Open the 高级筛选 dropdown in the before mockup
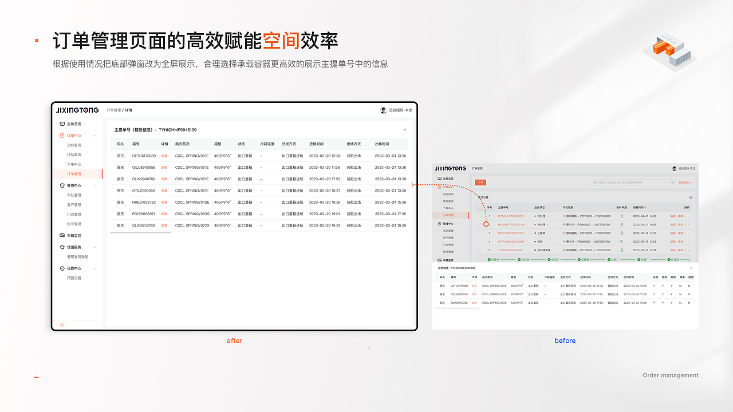This screenshot has width=733, height=412. coord(685,183)
